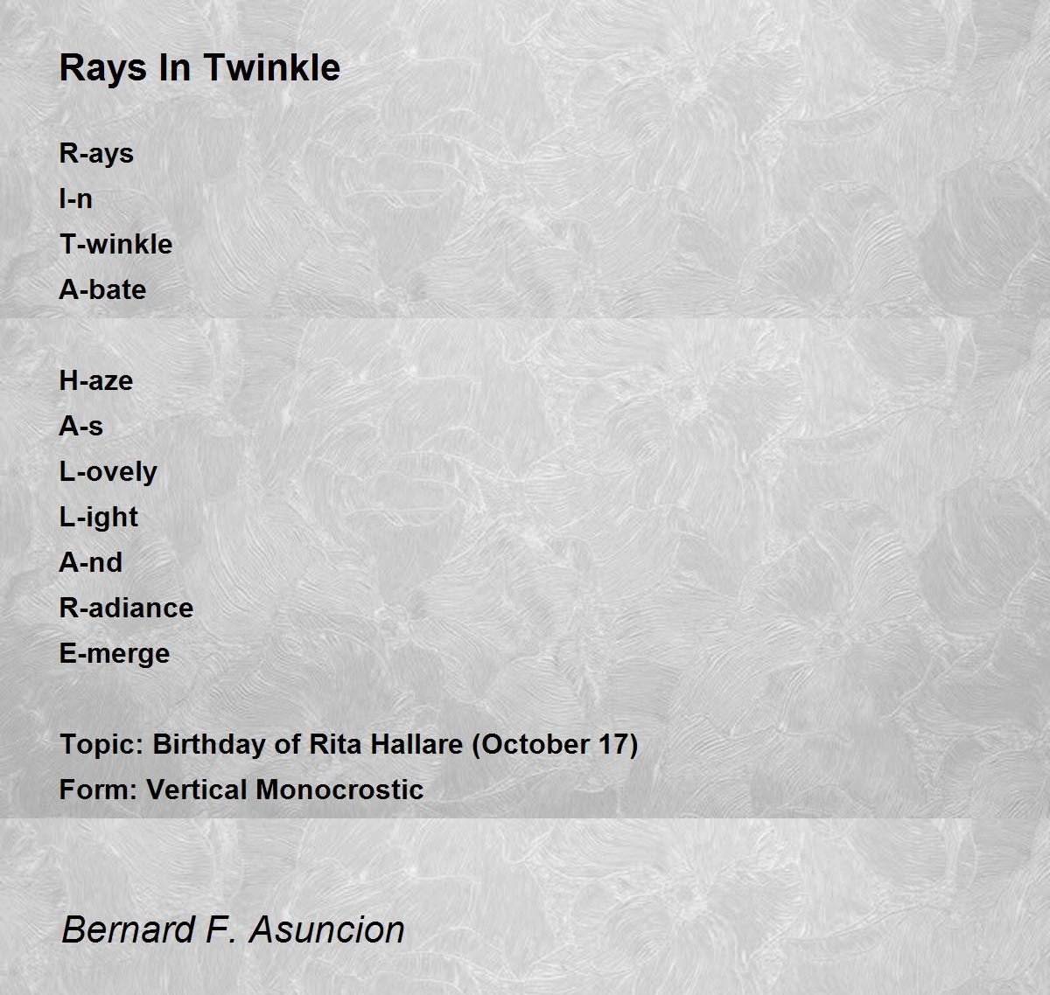Select the line R-ays
The height and width of the screenshot is (995, 1050).
(96, 154)
